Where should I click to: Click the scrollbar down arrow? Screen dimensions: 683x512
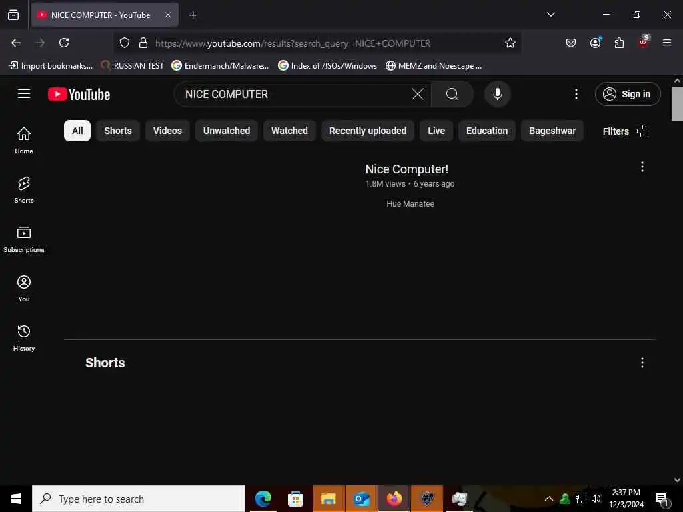pyautogui.click(x=677, y=480)
